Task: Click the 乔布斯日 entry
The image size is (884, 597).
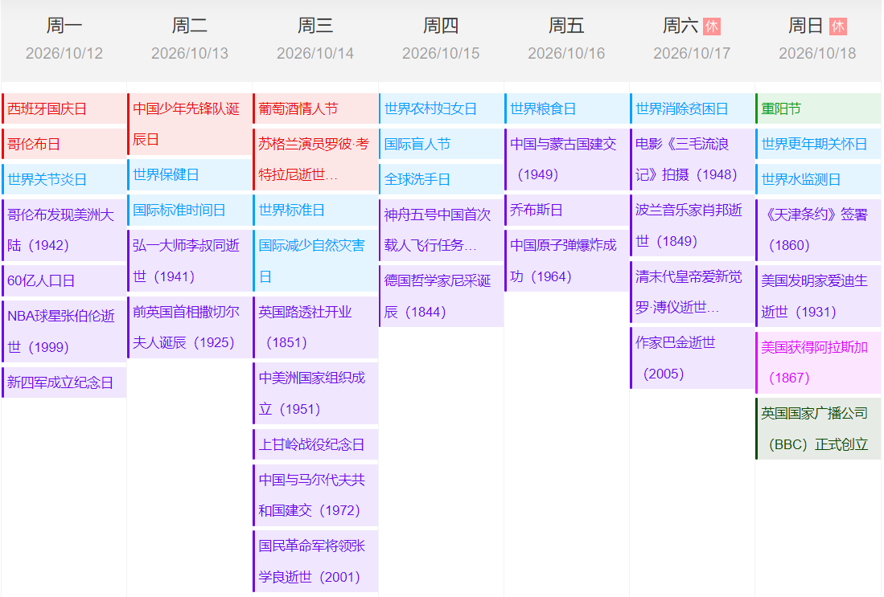Action: pos(566,210)
